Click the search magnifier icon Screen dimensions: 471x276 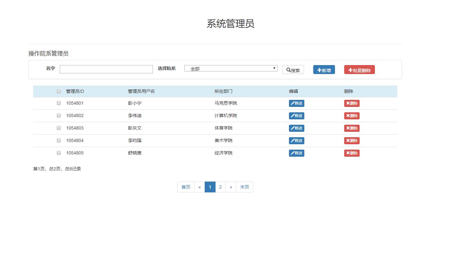click(x=288, y=70)
